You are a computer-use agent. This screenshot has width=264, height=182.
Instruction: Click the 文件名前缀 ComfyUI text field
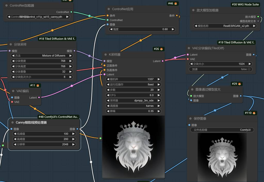coord(222,130)
